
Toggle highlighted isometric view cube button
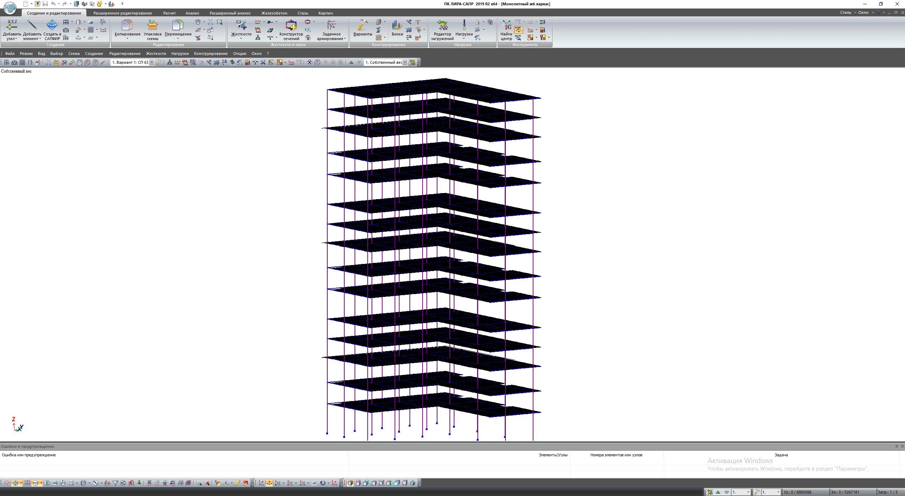350,483
